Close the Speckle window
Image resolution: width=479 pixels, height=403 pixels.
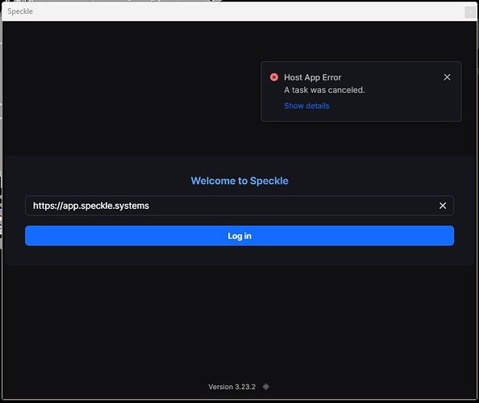coord(470,12)
